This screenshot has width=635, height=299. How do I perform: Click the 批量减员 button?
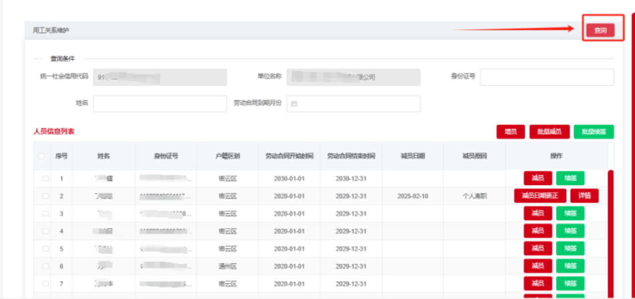click(x=550, y=132)
